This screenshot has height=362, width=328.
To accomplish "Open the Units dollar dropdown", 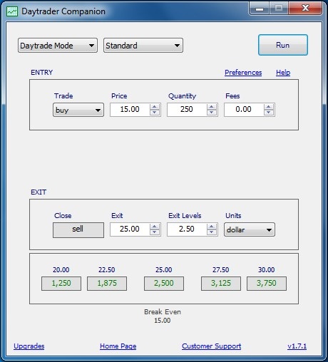I will [x=250, y=229].
